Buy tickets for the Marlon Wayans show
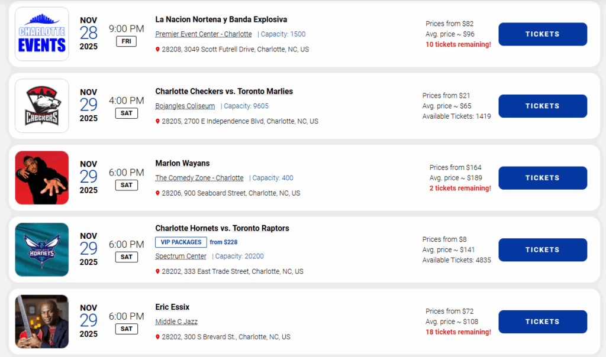This screenshot has height=357, width=606. click(x=542, y=178)
